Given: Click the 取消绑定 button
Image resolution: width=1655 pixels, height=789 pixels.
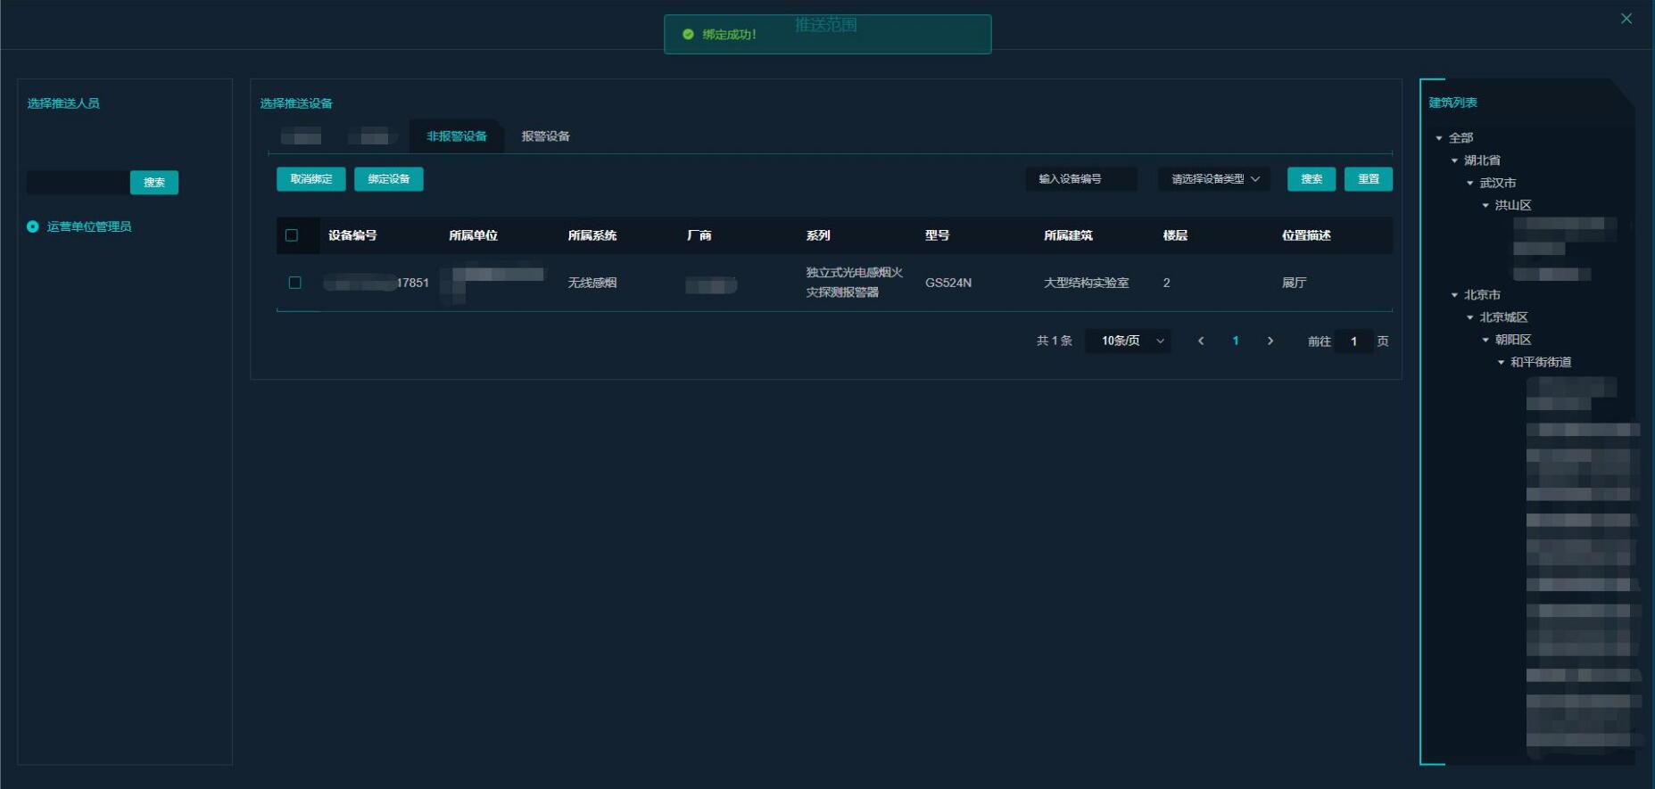Looking at the screenshot, I should (311, 179).
